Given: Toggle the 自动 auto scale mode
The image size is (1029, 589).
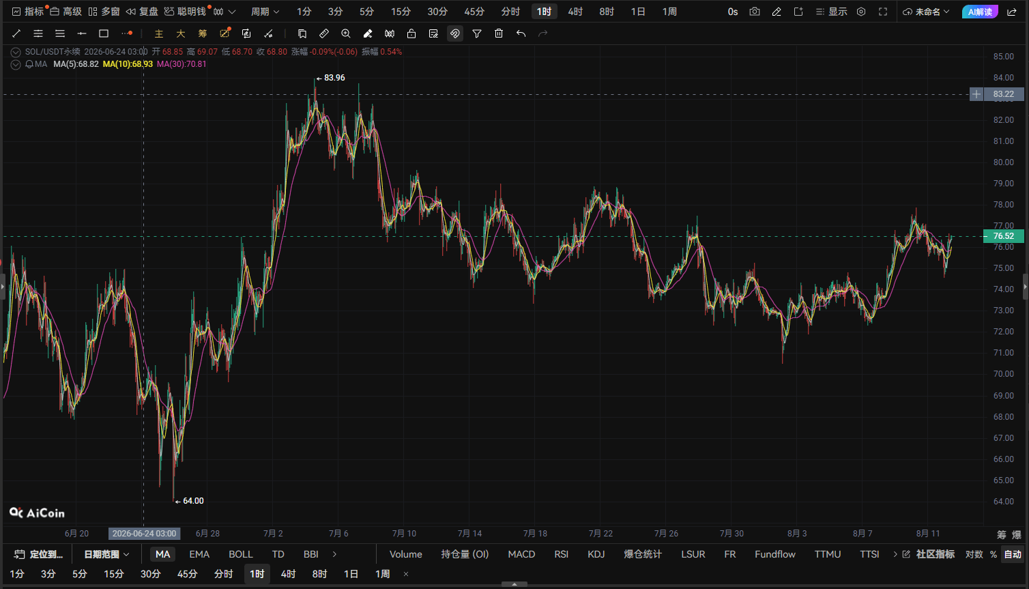Looking at the screenshot, I should [x=1013, y=554].
